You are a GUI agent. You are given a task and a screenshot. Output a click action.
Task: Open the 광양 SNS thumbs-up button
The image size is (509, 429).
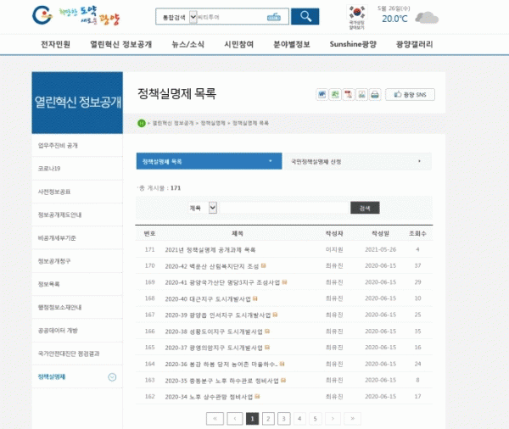pyautogui.click(x=411, y=94)
